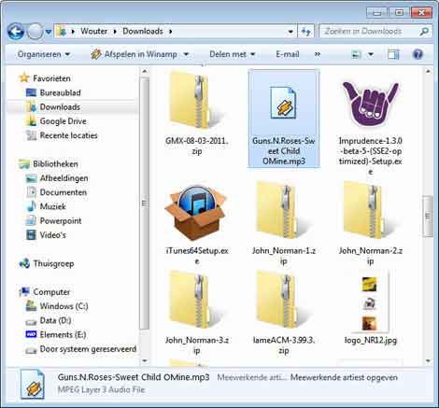Click the change view icon
439x408 pixels.
click(x=357, y=54)
